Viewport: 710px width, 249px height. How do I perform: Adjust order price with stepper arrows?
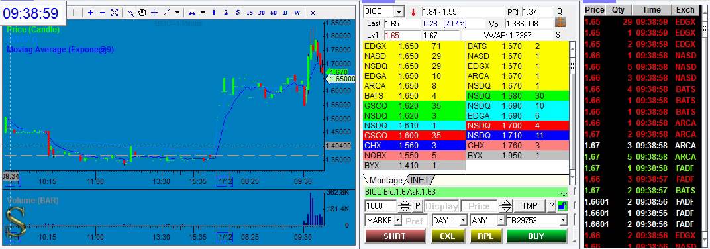point(506,206)
